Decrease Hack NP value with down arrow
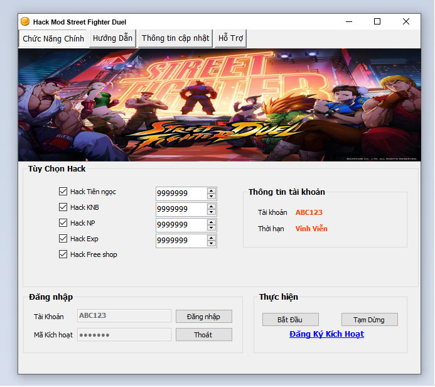Screen dimensions: 435x387 212,228
